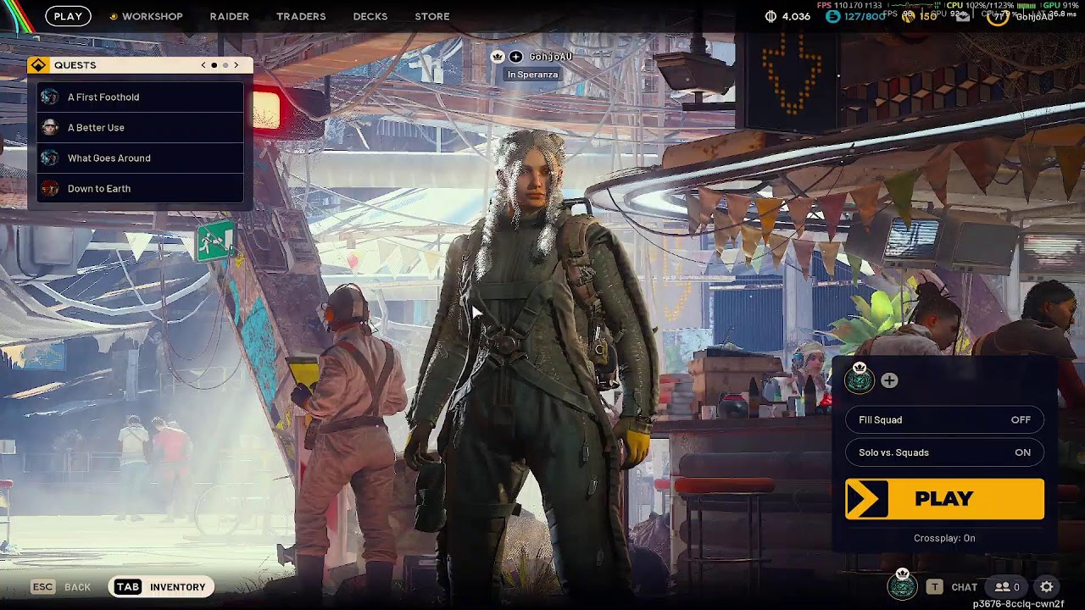Click the ESC key icon

(x=42, y=586)
